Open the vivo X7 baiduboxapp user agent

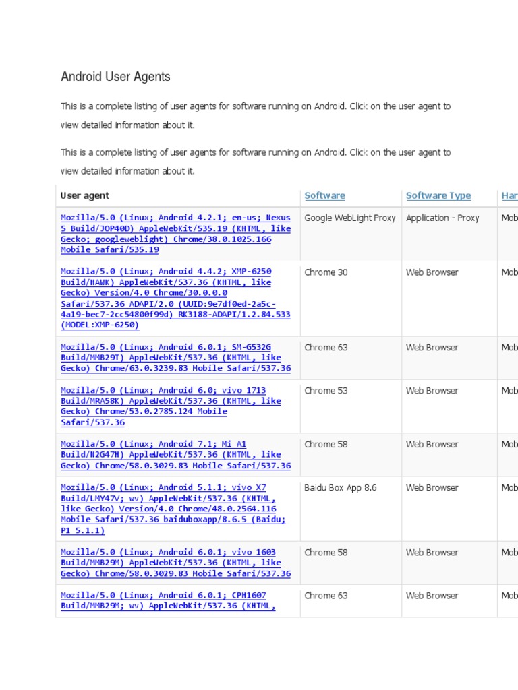173,509
